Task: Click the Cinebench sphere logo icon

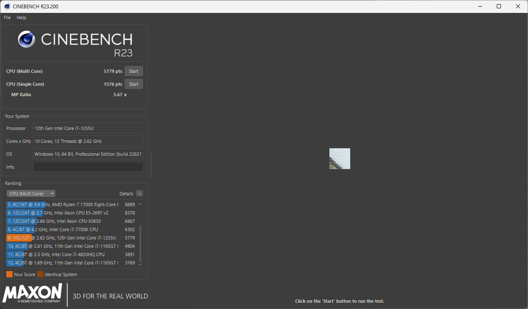Action: [x=26, y=39]
